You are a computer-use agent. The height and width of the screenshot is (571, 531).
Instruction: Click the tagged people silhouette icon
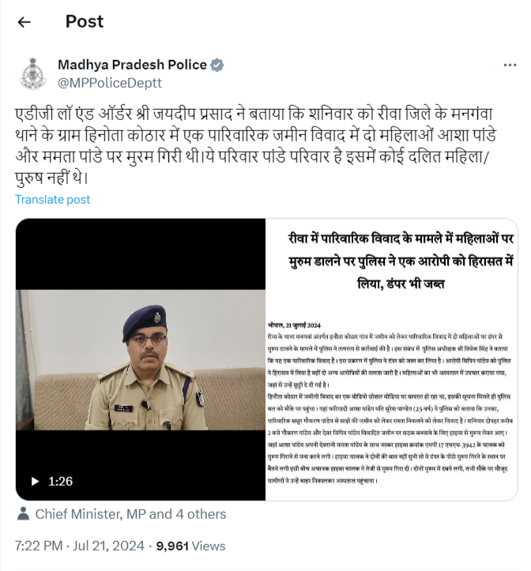pyautogui.click(x=24, y=514)
